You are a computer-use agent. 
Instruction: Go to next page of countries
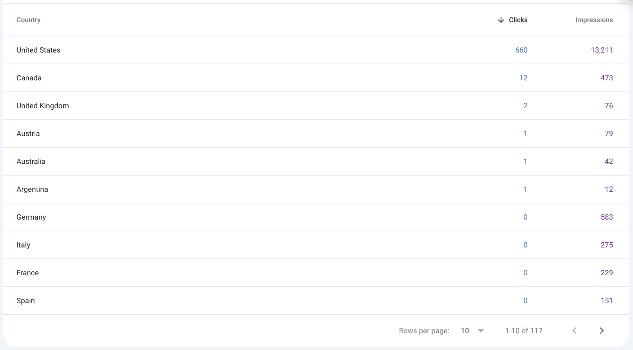pos(602,331)
